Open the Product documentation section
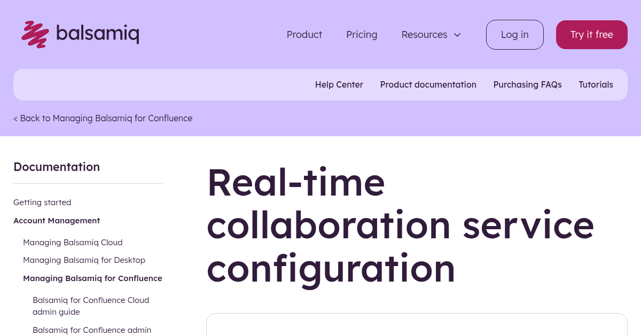 pos(428,84)
